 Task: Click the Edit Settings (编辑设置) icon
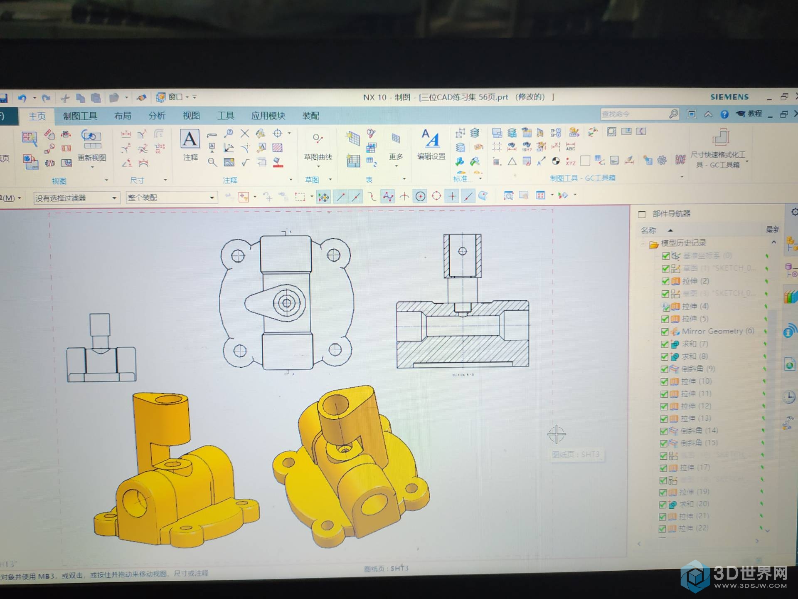point(431,139)
